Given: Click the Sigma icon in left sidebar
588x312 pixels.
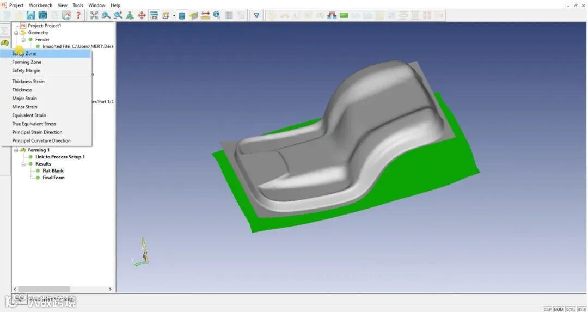Looking at the screenshot, I should click(4, 30).
